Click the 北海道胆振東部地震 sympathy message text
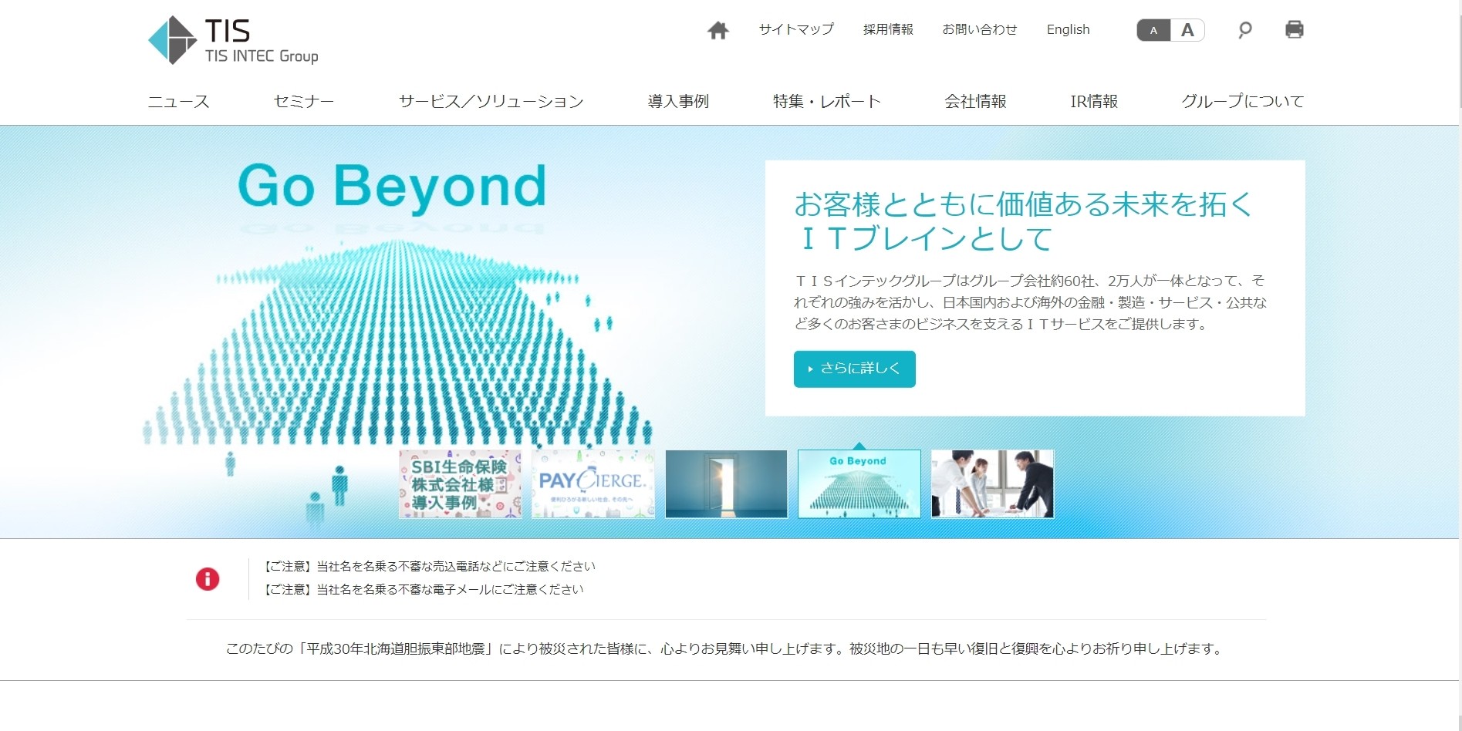Screen dimensions: 1462x731 (724, 648)
